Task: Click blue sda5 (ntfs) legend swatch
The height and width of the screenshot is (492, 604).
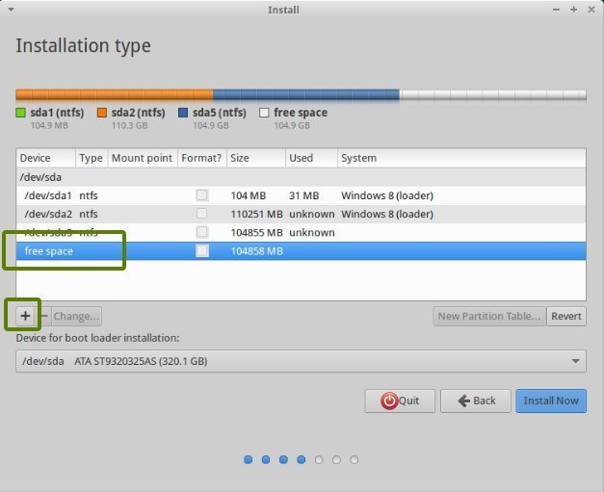Action: point(183,113)
